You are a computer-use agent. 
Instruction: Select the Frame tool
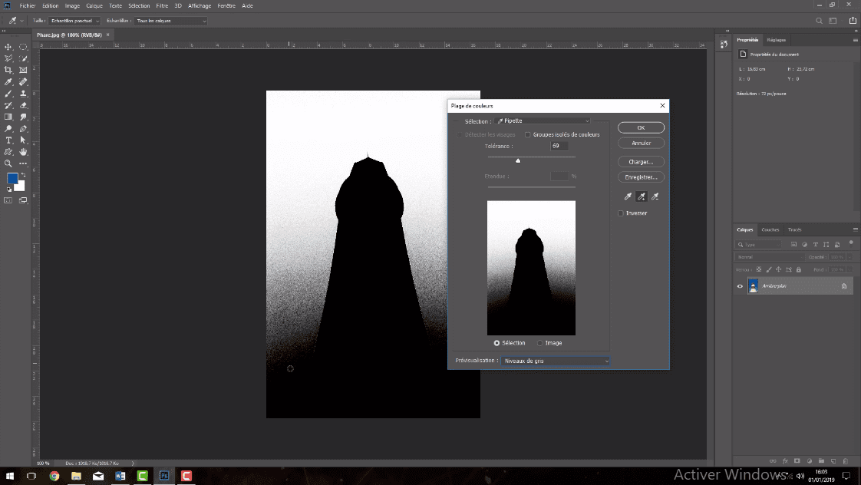click(x=23, y=70)
